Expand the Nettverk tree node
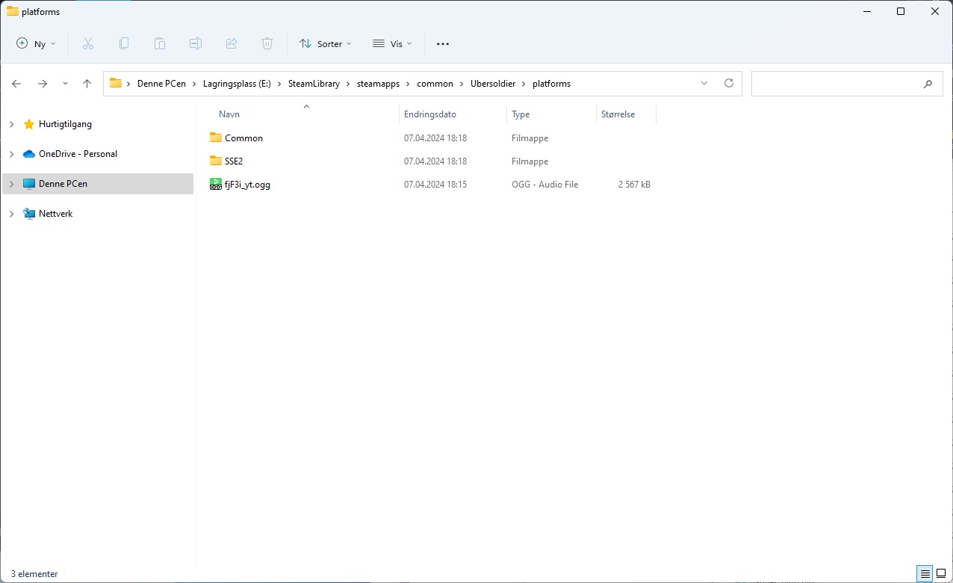Image resolution: width=953 pixels, height=583 pixels. point(11,214)
